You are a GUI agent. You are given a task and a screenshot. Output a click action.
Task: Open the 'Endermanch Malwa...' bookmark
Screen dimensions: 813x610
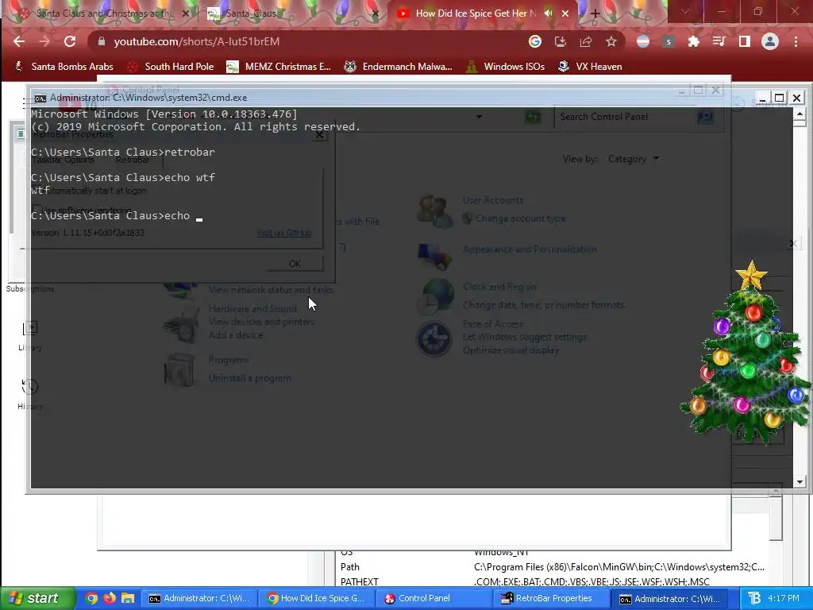click(x=399, y=67)
